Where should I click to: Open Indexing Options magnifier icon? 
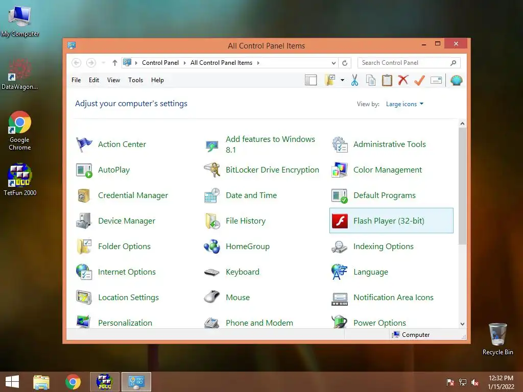pos(340,247)
